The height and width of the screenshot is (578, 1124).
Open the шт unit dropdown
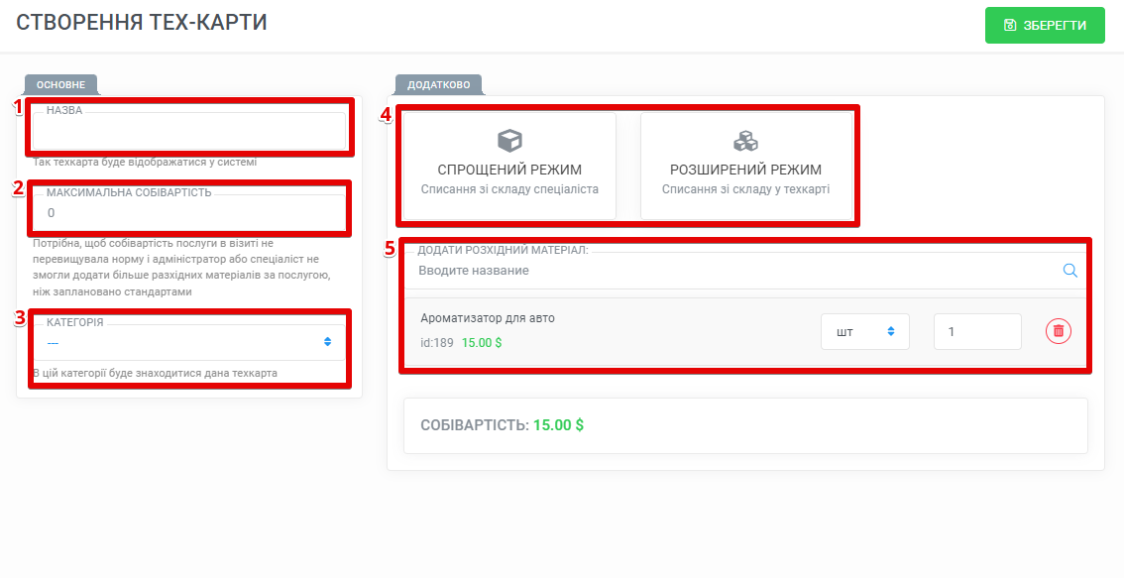coord(865,331)
